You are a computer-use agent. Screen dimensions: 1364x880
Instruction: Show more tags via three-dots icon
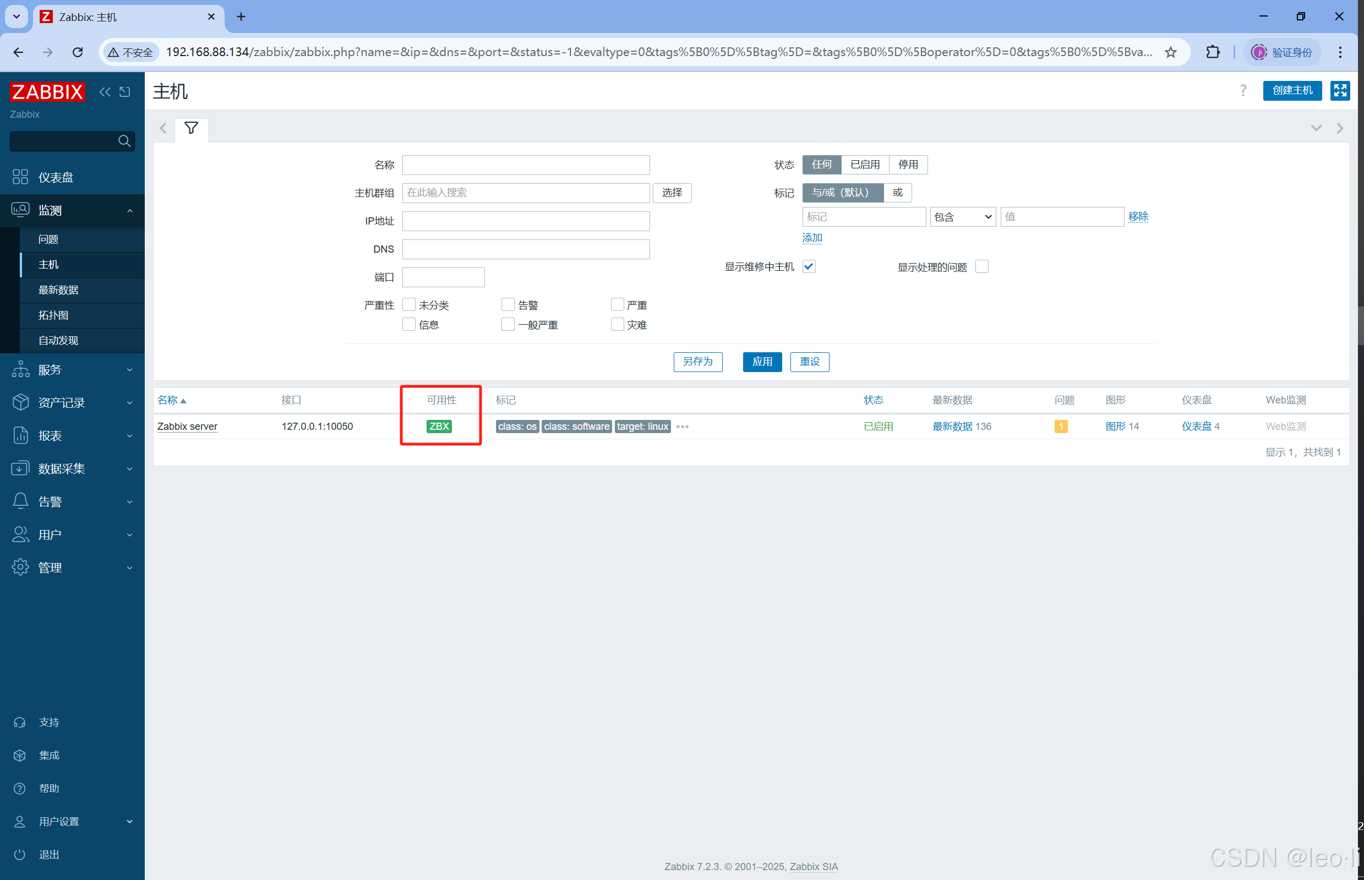(683, 427)
